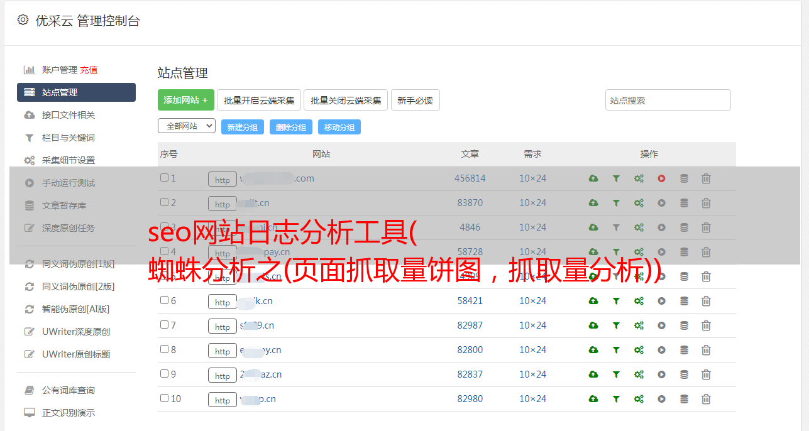Viewport: 809px width, 431px height.
Task: Open database icon in row 58728
Action: click(x=684, y=252)
